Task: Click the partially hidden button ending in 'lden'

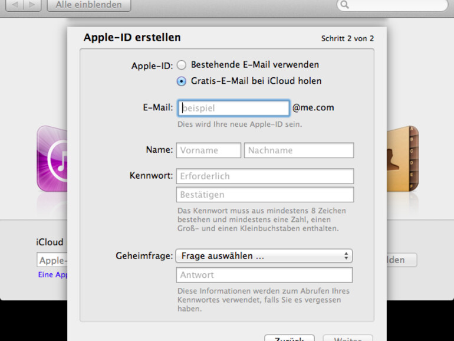Action: click(402, 260)
